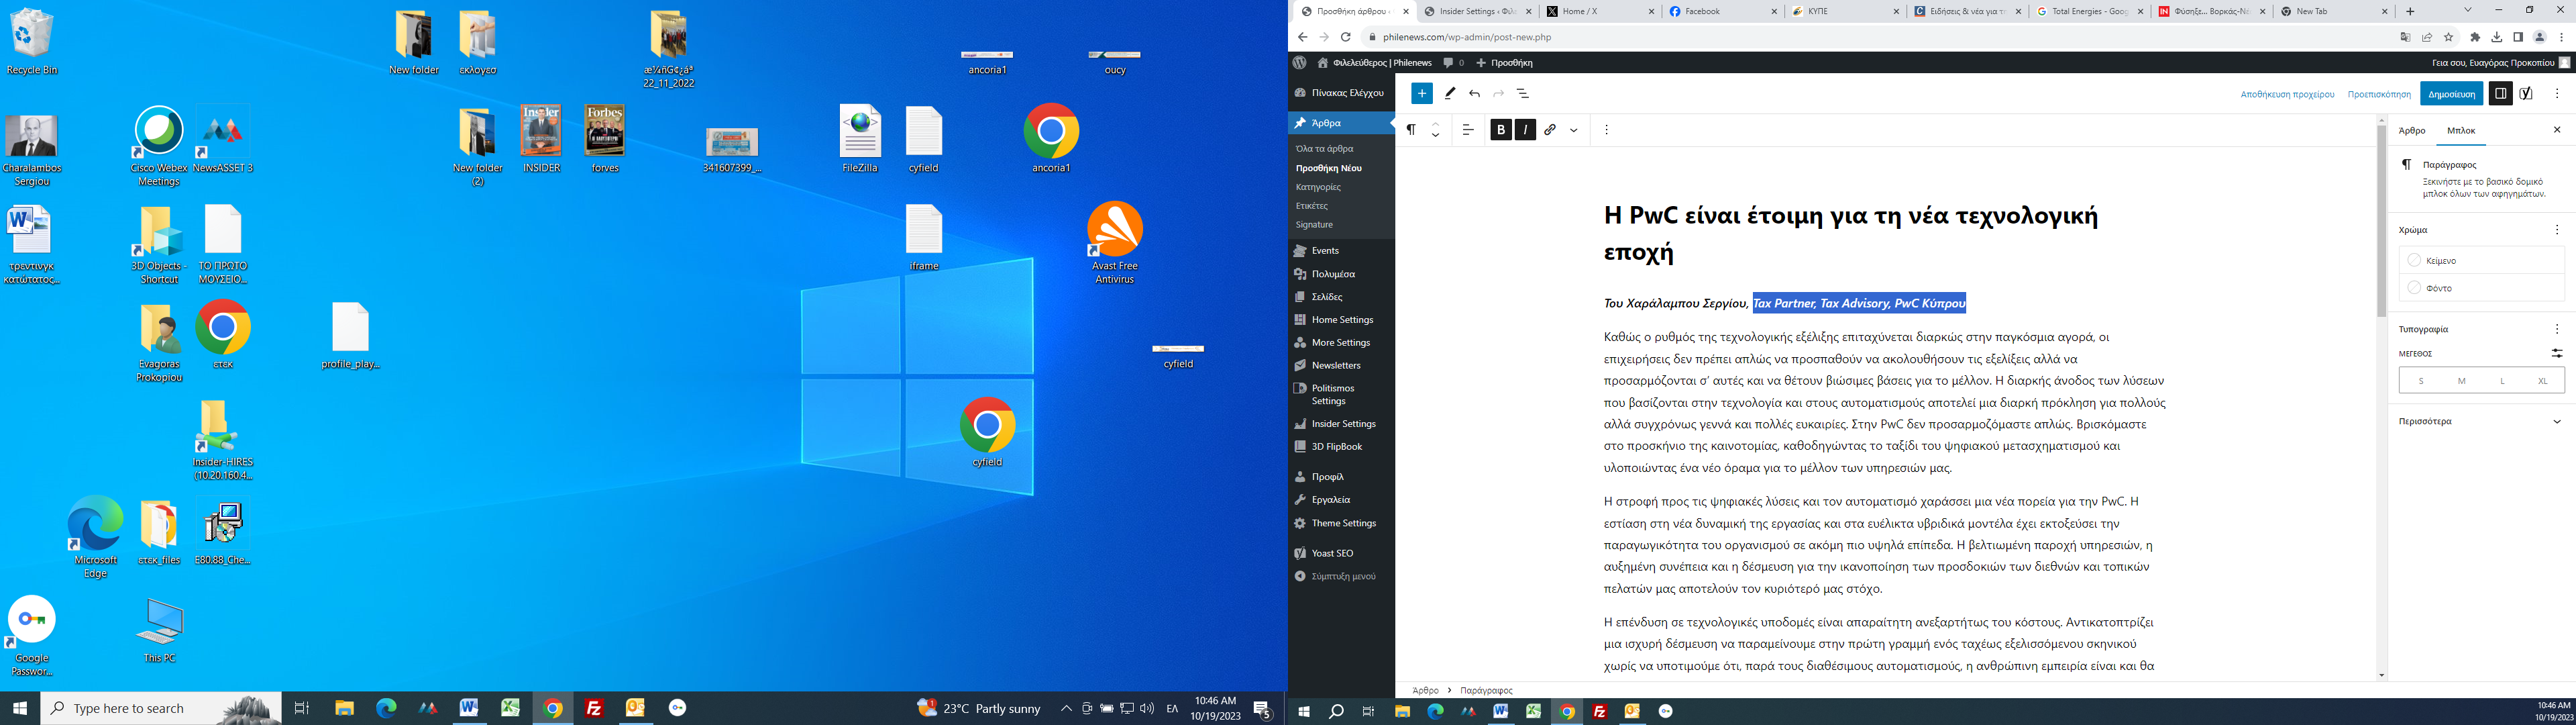Open Τυπογραφία options three-dot menu
2576x725 pixels.
tap(2557, 328)
